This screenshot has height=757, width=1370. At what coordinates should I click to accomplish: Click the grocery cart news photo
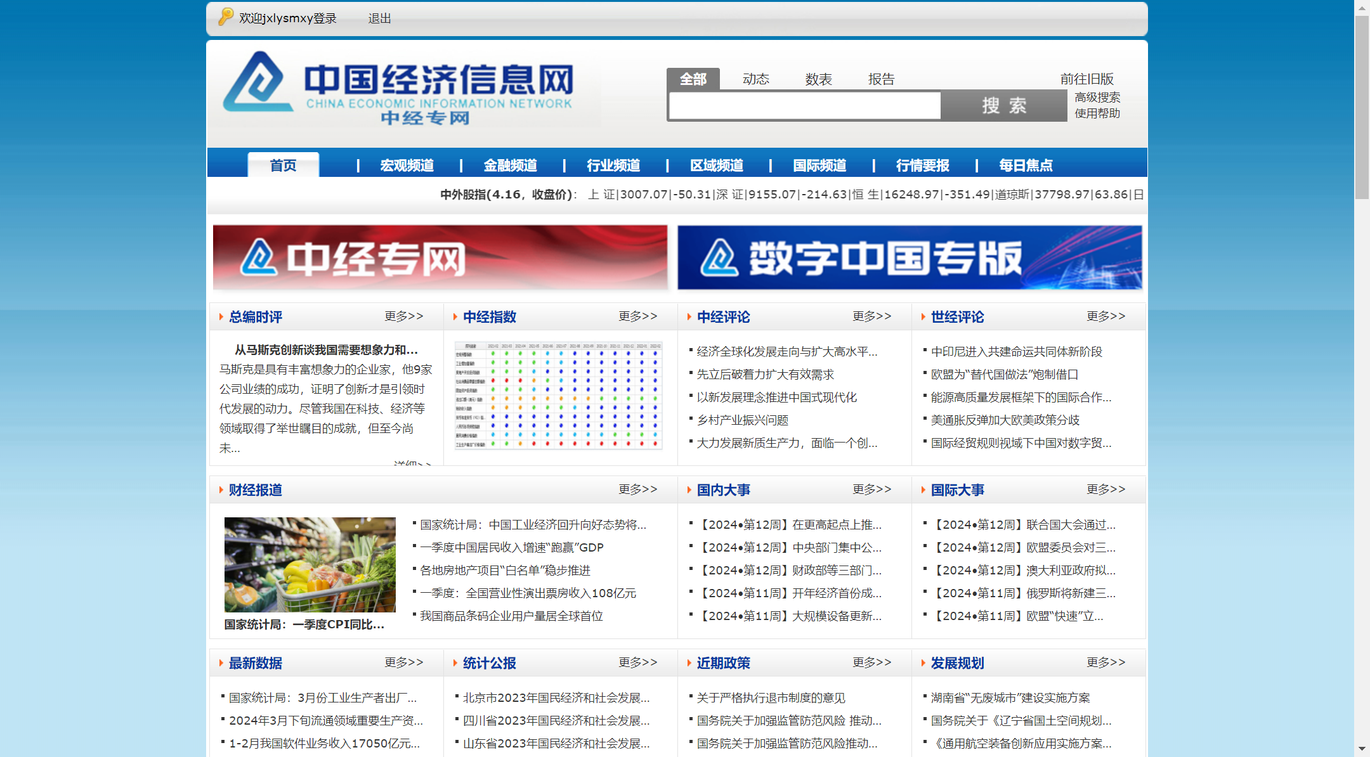[x=310, y=565]
